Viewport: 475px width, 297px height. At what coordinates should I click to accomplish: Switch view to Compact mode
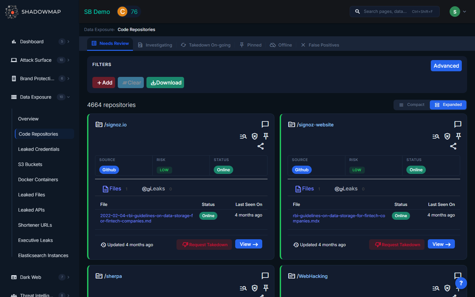412,105
